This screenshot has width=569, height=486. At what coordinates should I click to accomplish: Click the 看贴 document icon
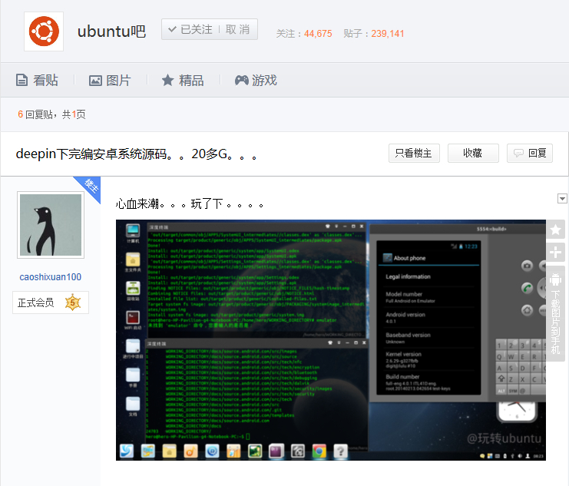pos(22,80)
